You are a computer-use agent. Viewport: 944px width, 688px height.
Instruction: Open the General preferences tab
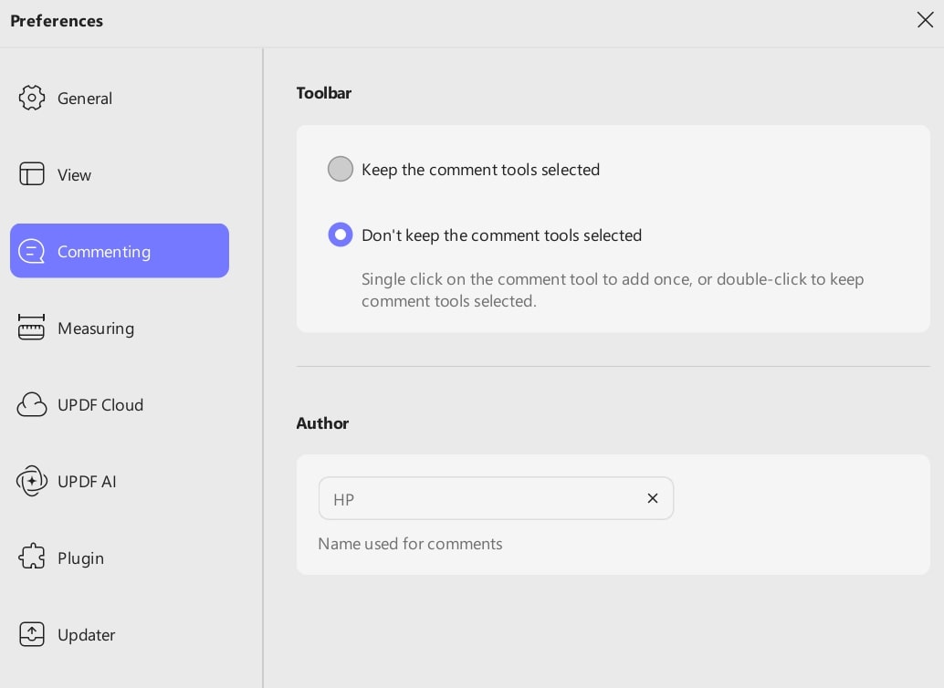point(85,99)
